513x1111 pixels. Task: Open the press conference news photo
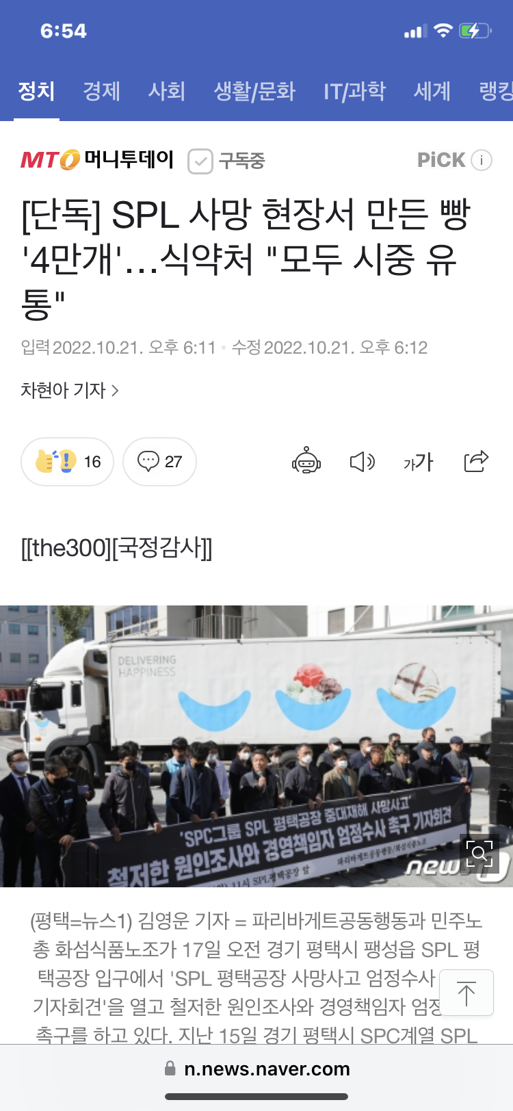coord(256,746)
